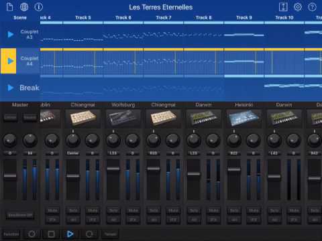Open IFX for Track 8 Darwin channel
The height and width of the screenshot is (241, 322).
213,220
